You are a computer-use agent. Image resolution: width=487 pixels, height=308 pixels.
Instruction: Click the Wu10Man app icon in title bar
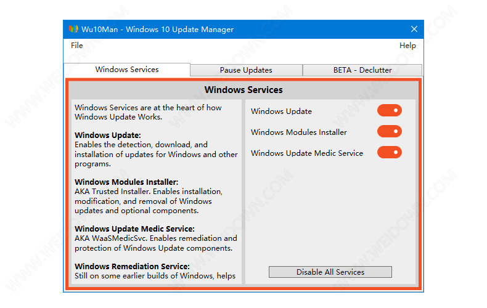coord(73,29)
